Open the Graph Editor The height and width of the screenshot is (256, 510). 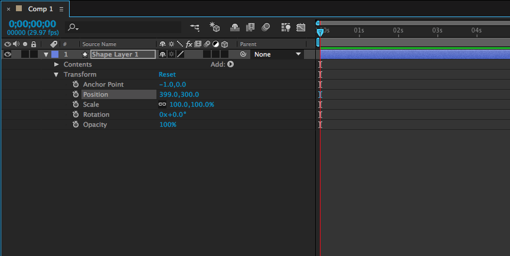[x=301, y=27]
